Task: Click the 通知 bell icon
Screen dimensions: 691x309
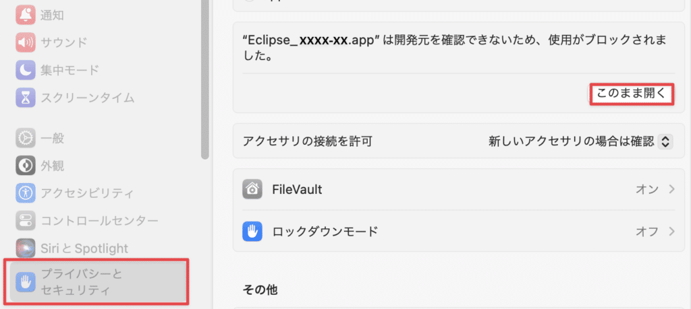Action: click(26, 15)
